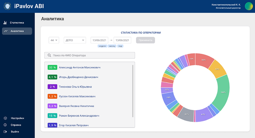
Task: Select Выйти to log out
Action: [x=15, y=132]
